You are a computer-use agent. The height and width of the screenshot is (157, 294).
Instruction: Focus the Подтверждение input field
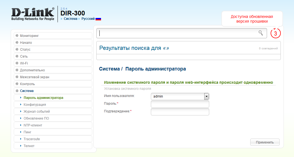tap(180, 112)
